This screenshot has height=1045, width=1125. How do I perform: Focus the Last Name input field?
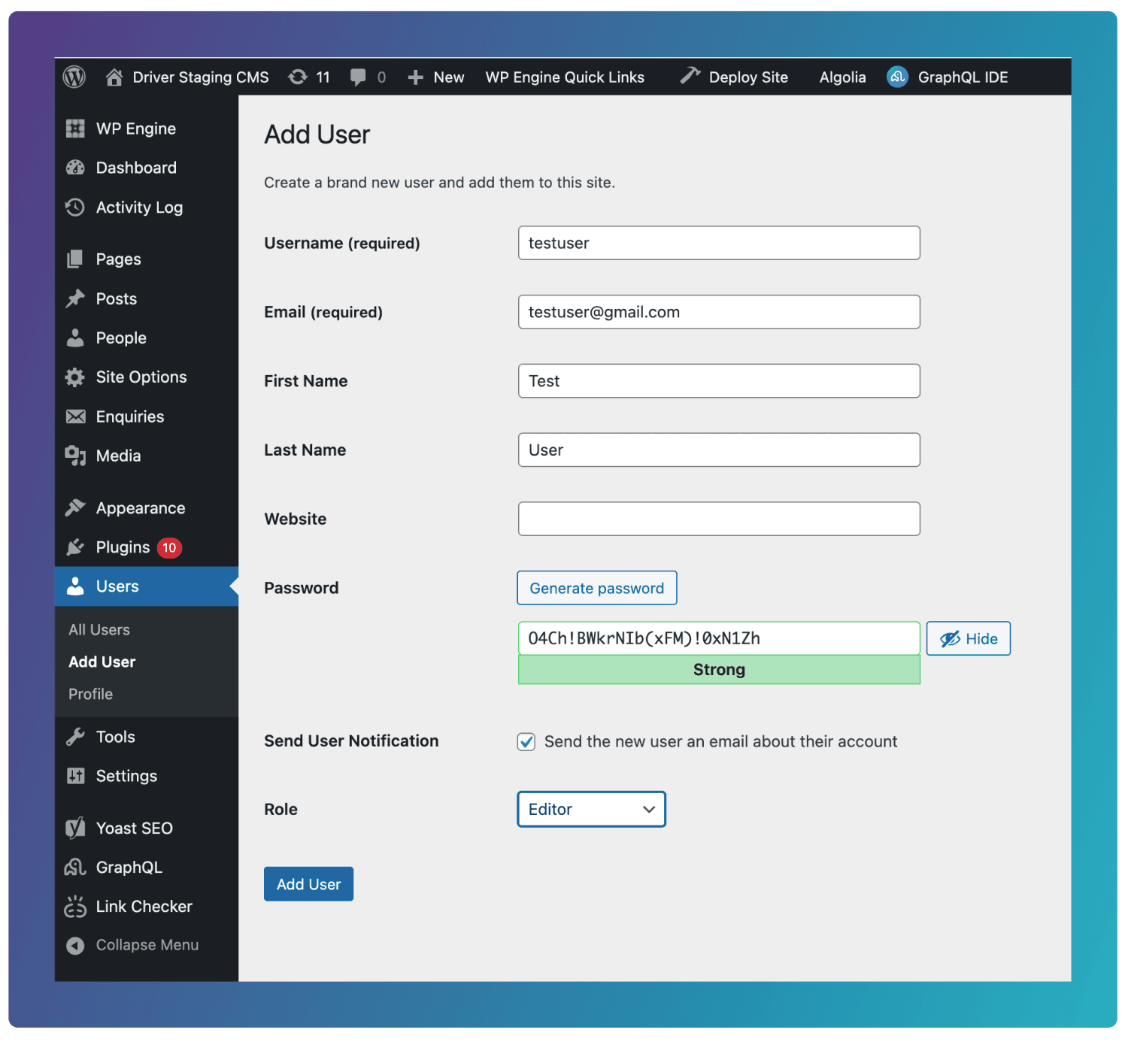[719, 450]
